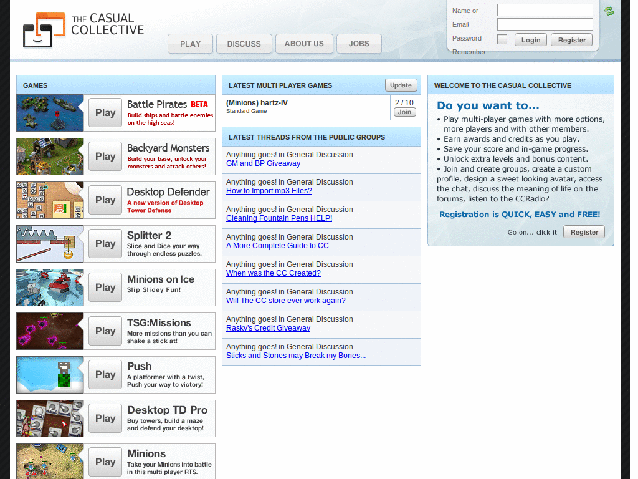
Task: Open the Minions game thumbnail
Action: (x=50, y=461)
